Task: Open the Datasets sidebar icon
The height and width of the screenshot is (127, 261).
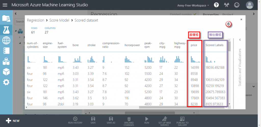Action: pos(6,61)
